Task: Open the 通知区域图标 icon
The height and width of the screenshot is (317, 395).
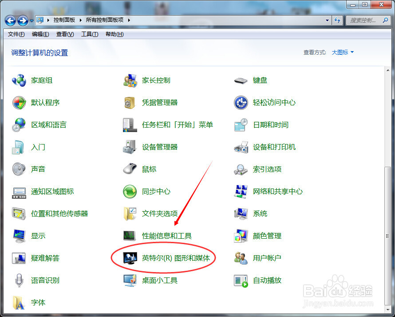Action: (19, 193)
